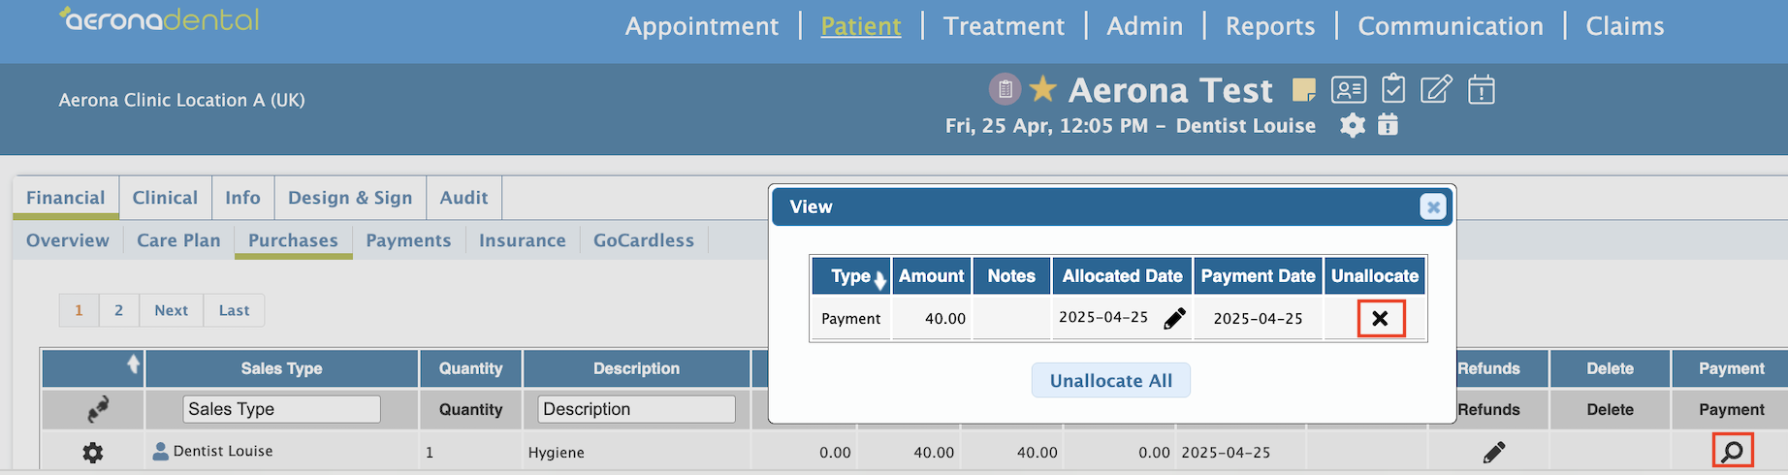The image size is (1788, 475).
Task: Click the refunds pencil icon in Hygiene row
Action: [x=1494, y=452]
